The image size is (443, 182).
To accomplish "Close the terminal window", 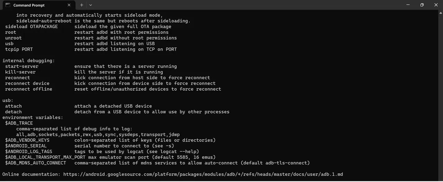I will point(436,5).
